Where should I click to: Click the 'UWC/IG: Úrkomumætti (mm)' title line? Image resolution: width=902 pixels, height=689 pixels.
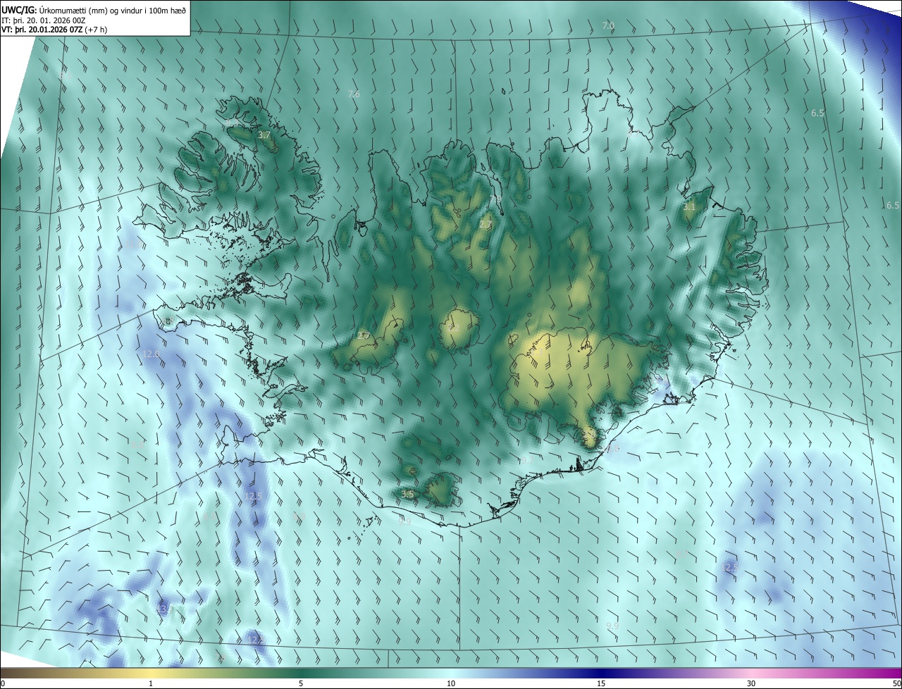(94, 10)
